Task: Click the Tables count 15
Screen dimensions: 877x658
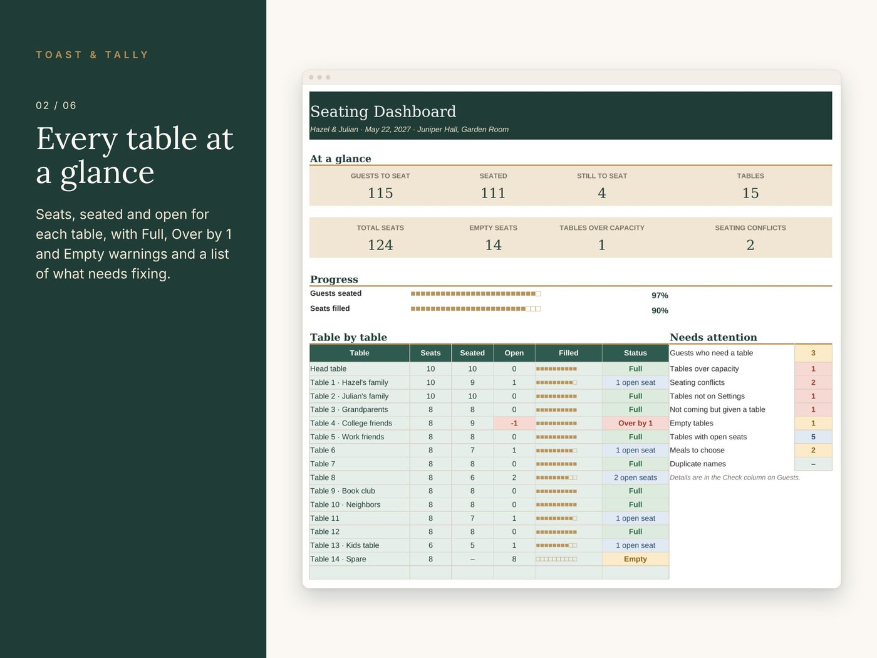Action: click(x=750, y=193)
